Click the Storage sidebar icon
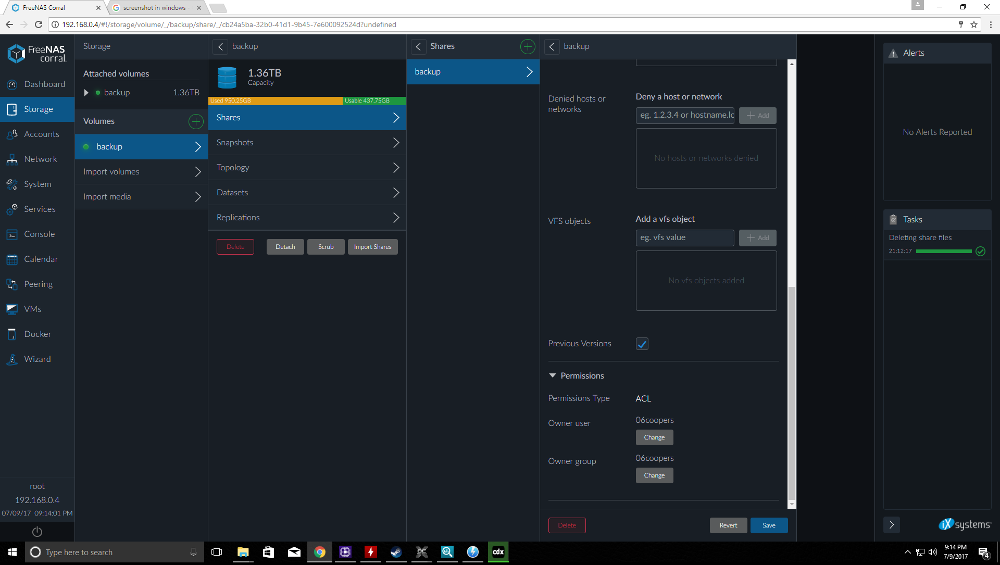This screenshot has height=565, width=1000. tap(12, 109)
